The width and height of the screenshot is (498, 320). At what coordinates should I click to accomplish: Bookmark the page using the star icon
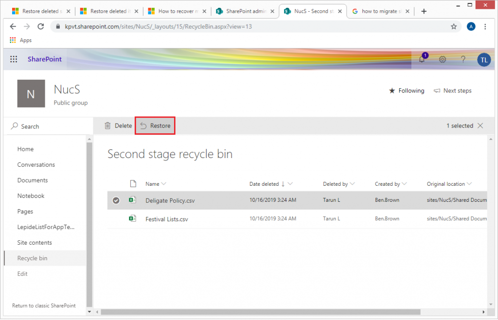[x=454, y=26]
